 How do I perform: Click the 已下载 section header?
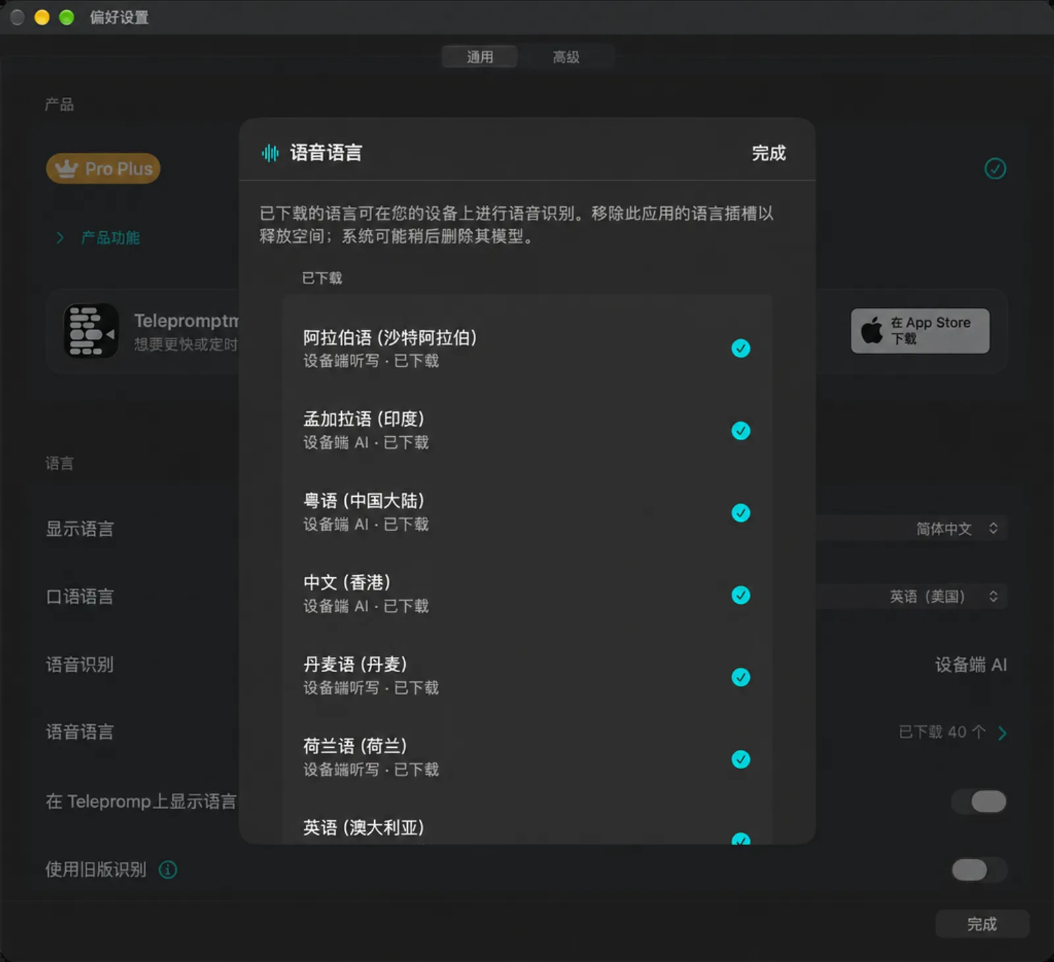click(x=322, y=278)
